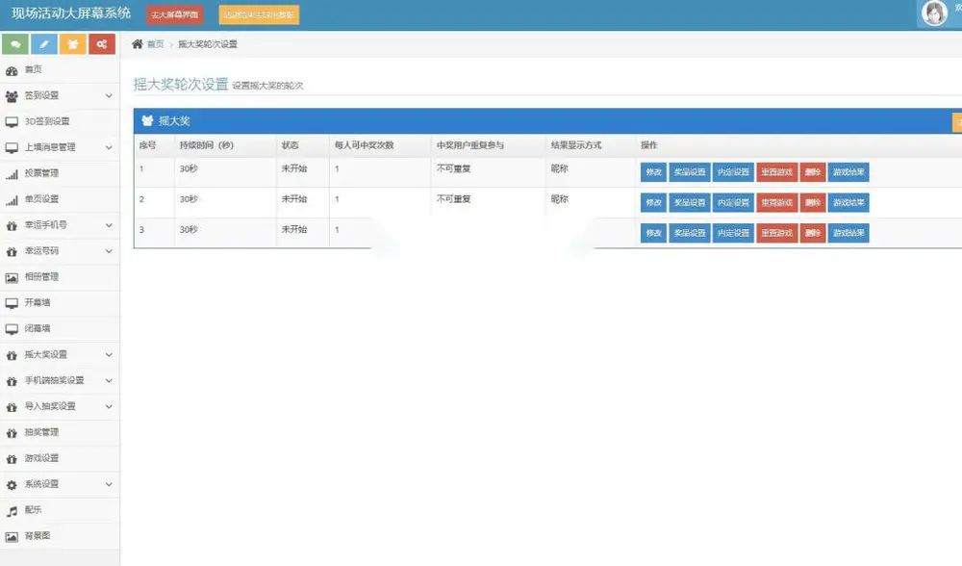Open 奖品设置 for round 2

tap(690, 202)
